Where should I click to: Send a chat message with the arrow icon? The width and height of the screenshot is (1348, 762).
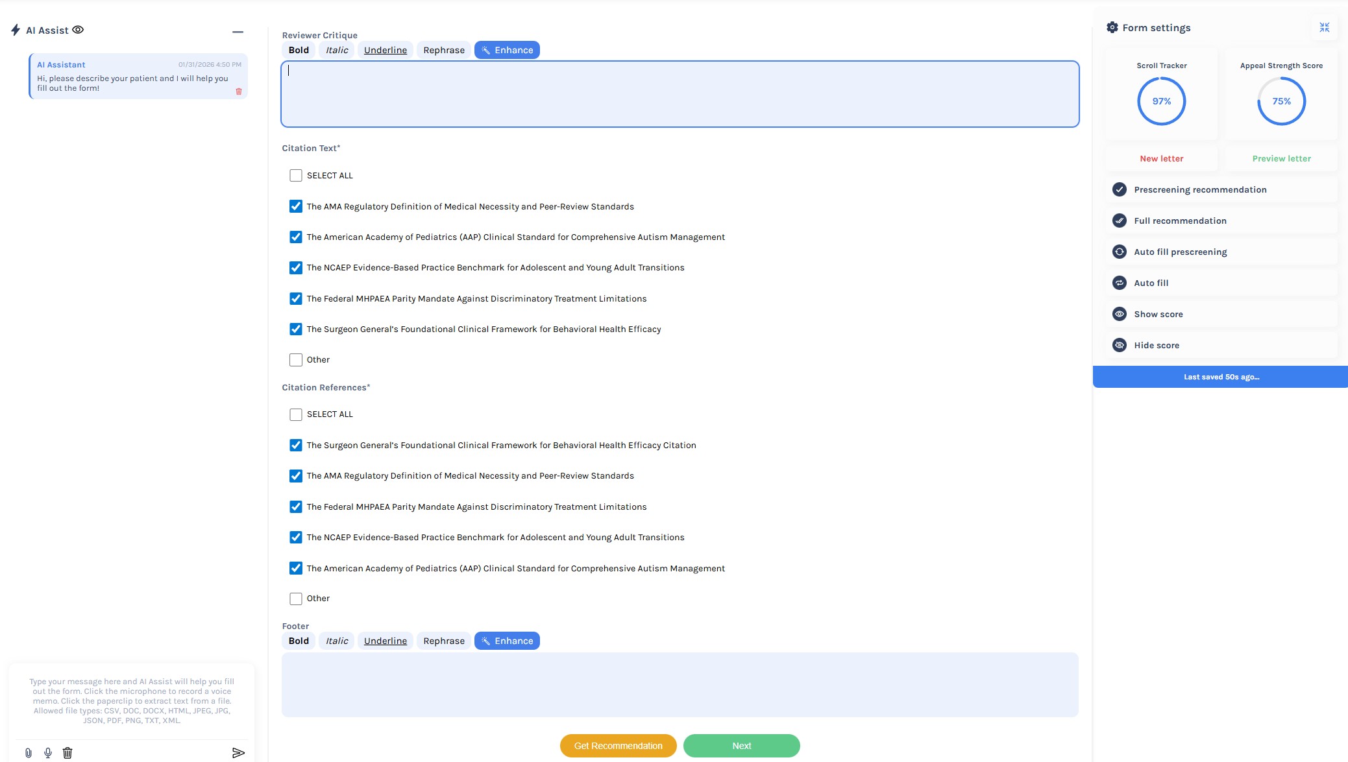pos(238,752)
